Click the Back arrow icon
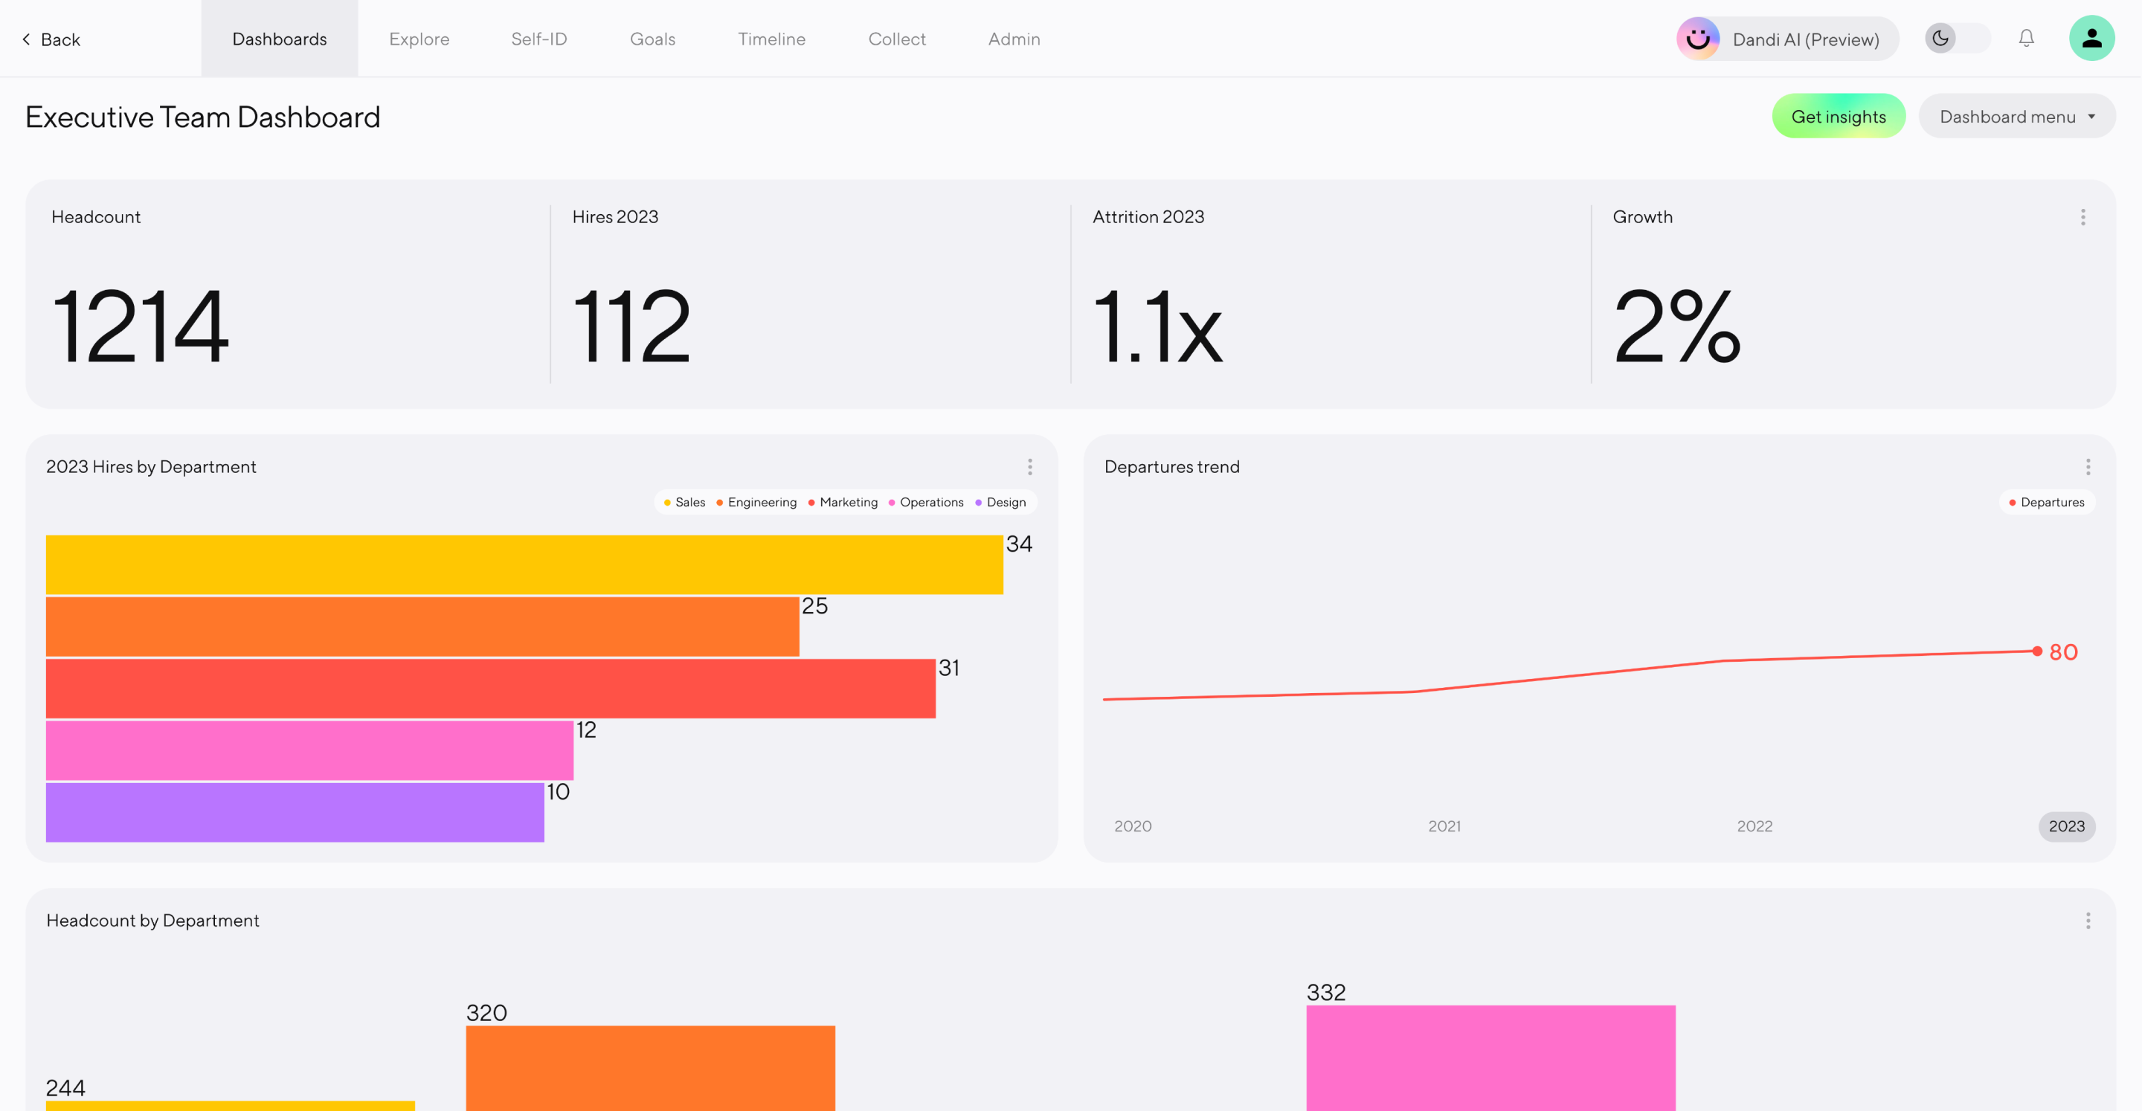The width and height of the screenshot is (2142, 1111). pyautogui.click(x=27, y=39)
